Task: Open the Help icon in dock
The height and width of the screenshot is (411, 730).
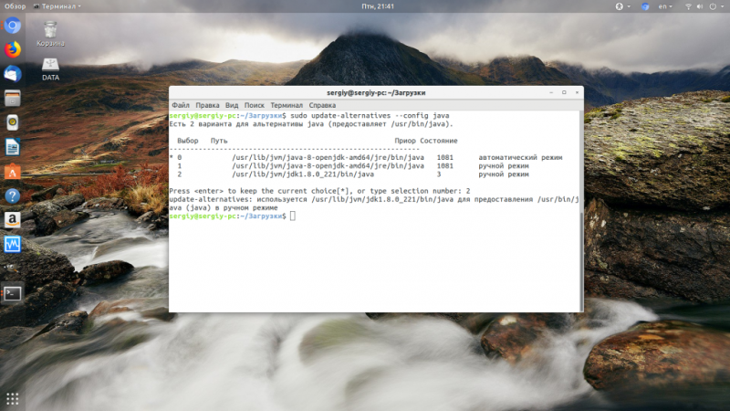Action: click(13, 195)
